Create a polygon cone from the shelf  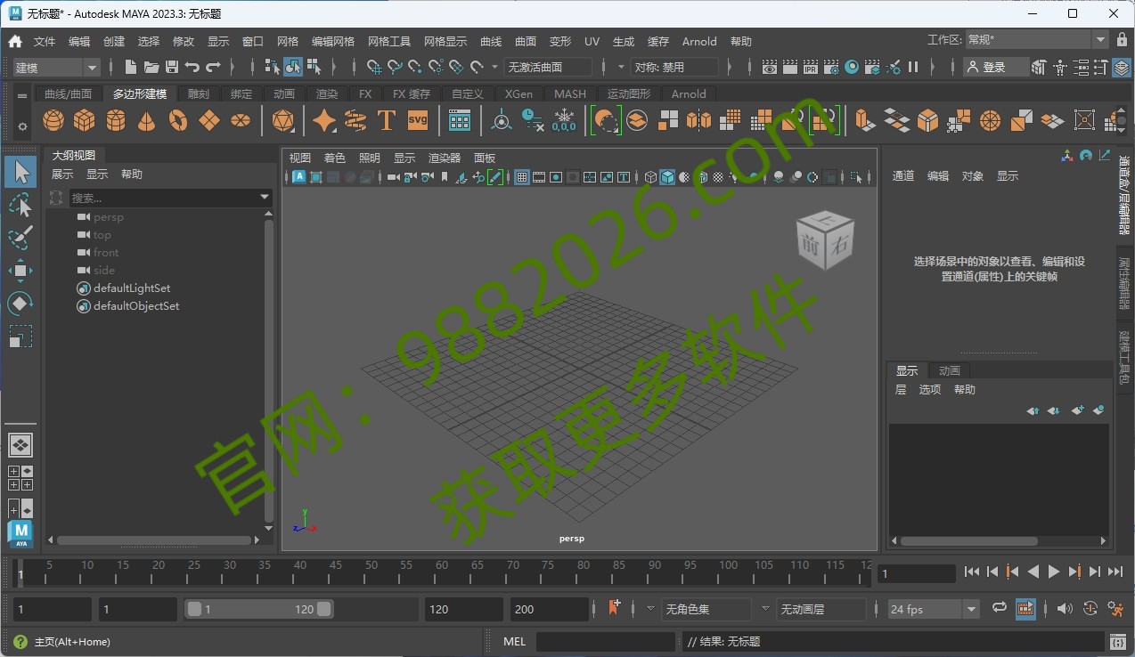pos(147,120)
